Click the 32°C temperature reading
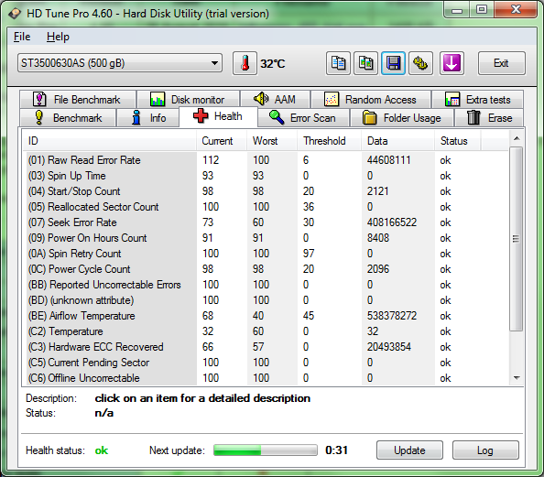This screenshot has height=477, width=544. [x=273, y=63]
